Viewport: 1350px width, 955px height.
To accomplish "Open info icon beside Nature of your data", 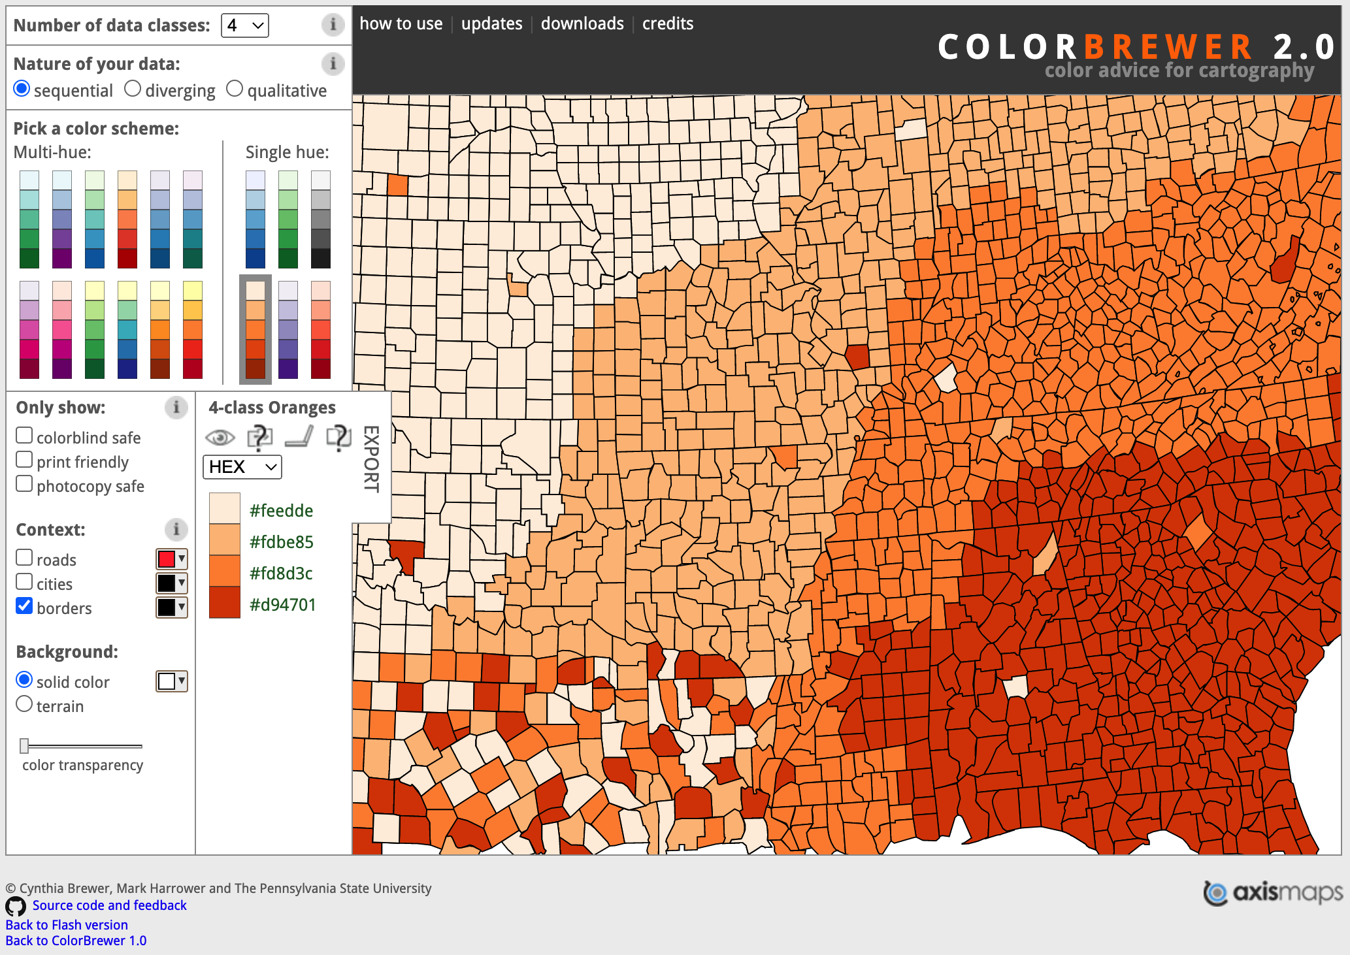I will click(333, 63).
